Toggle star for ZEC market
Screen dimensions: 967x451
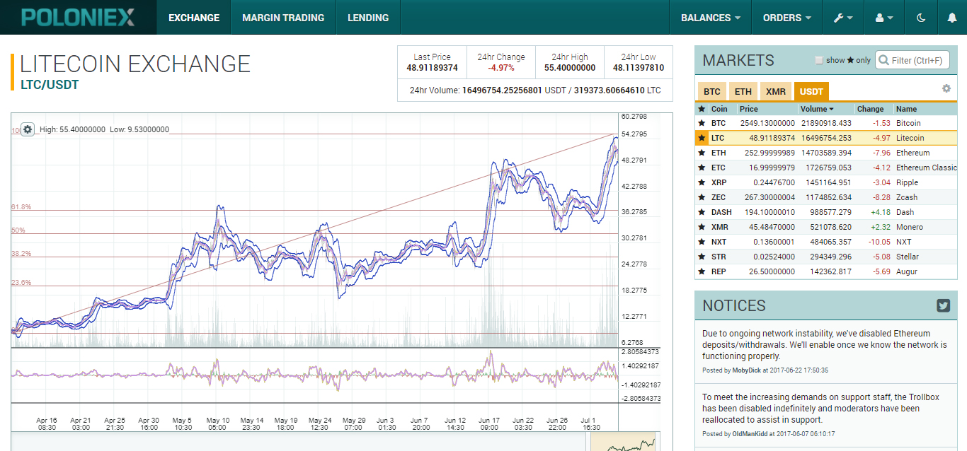pos(702,197)
